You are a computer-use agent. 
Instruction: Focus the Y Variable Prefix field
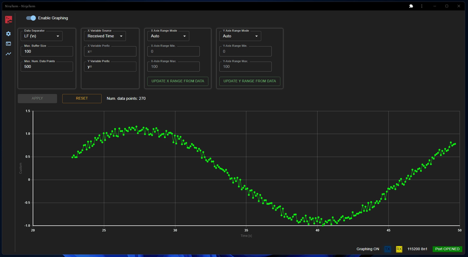(x=110, y=67)
